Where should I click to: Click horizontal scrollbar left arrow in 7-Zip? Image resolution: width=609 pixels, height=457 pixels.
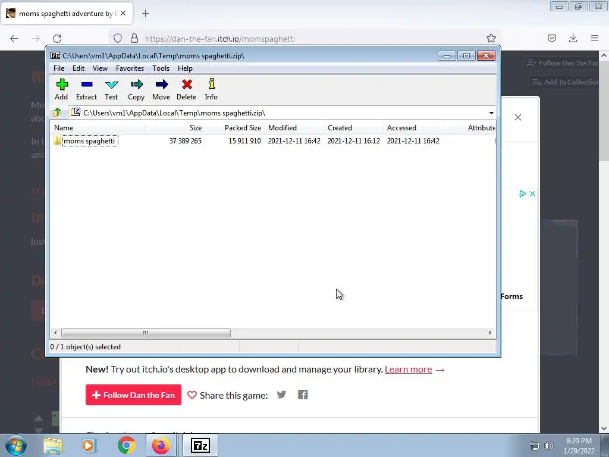point(55,333)
